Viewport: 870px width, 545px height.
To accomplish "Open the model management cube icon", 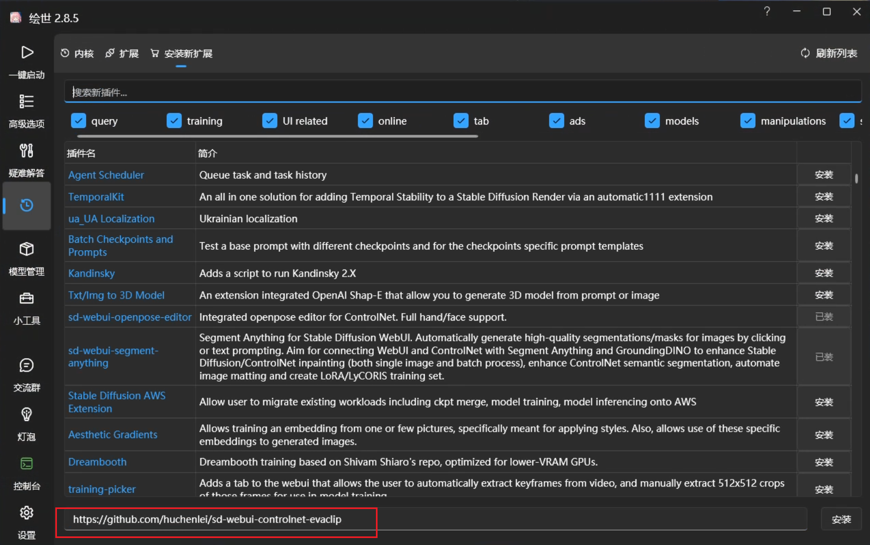I will (x=26, y=249).
